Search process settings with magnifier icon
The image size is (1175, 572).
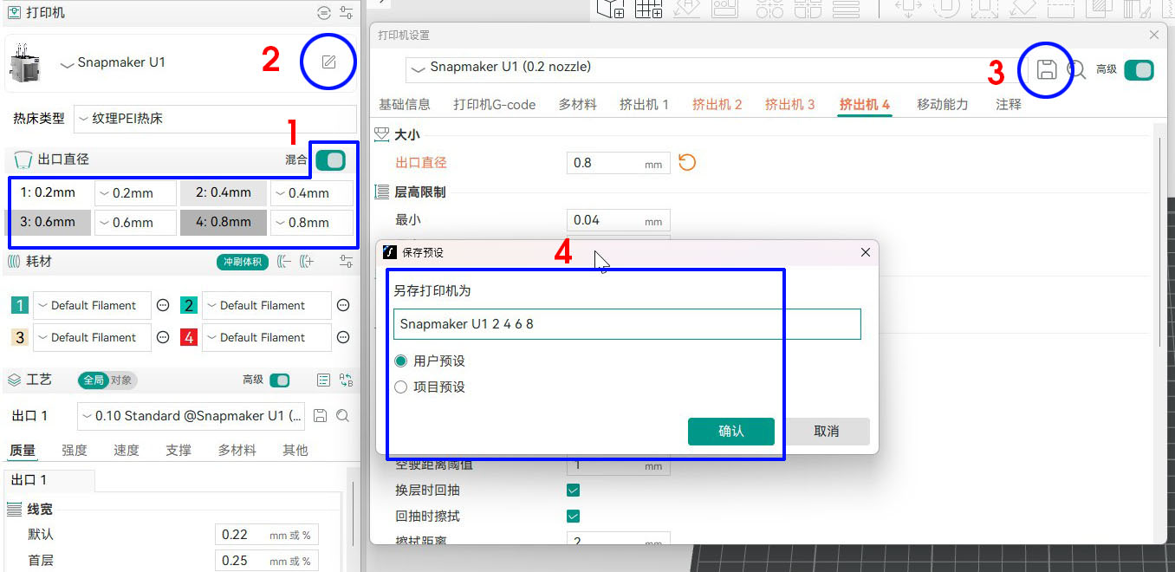point(342,416)
